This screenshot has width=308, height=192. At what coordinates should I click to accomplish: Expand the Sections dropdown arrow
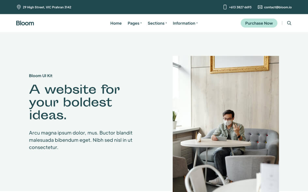[166, 23]
